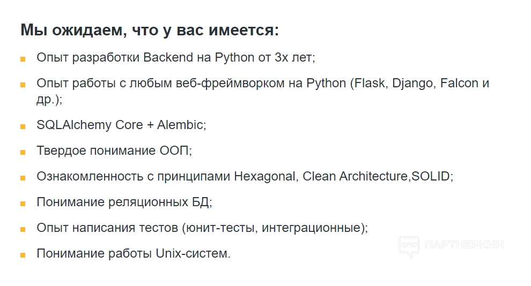The height and width of the screenshot is (286, 531).
Task: Click the bullet beside SQLAlchemy Core + Alembic
Action: coord(23,126)
